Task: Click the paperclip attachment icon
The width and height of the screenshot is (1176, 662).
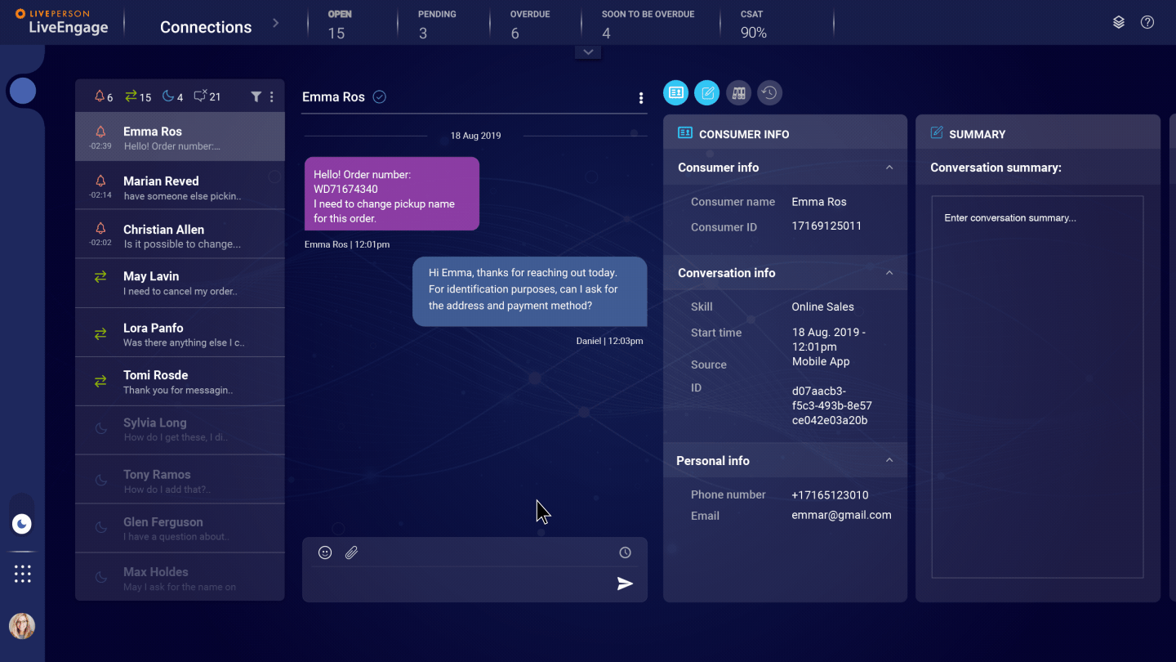Action: pos(351,552)
